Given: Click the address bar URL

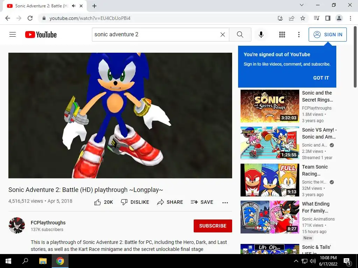Looking at the screenshot, I should 90,18.
